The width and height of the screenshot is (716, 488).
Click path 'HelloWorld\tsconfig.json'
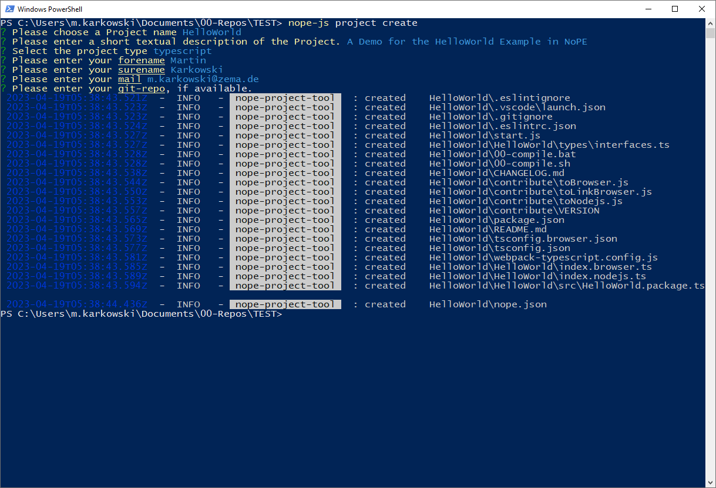[x=500, y=248]
